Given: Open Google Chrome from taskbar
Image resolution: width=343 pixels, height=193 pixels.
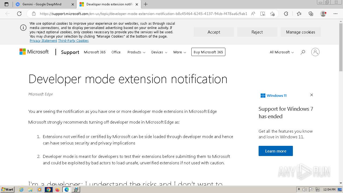Looking at the screenshot, I should 49,190.
